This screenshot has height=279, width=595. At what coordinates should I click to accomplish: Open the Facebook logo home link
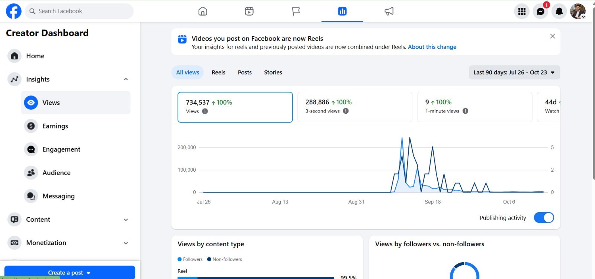14,11
